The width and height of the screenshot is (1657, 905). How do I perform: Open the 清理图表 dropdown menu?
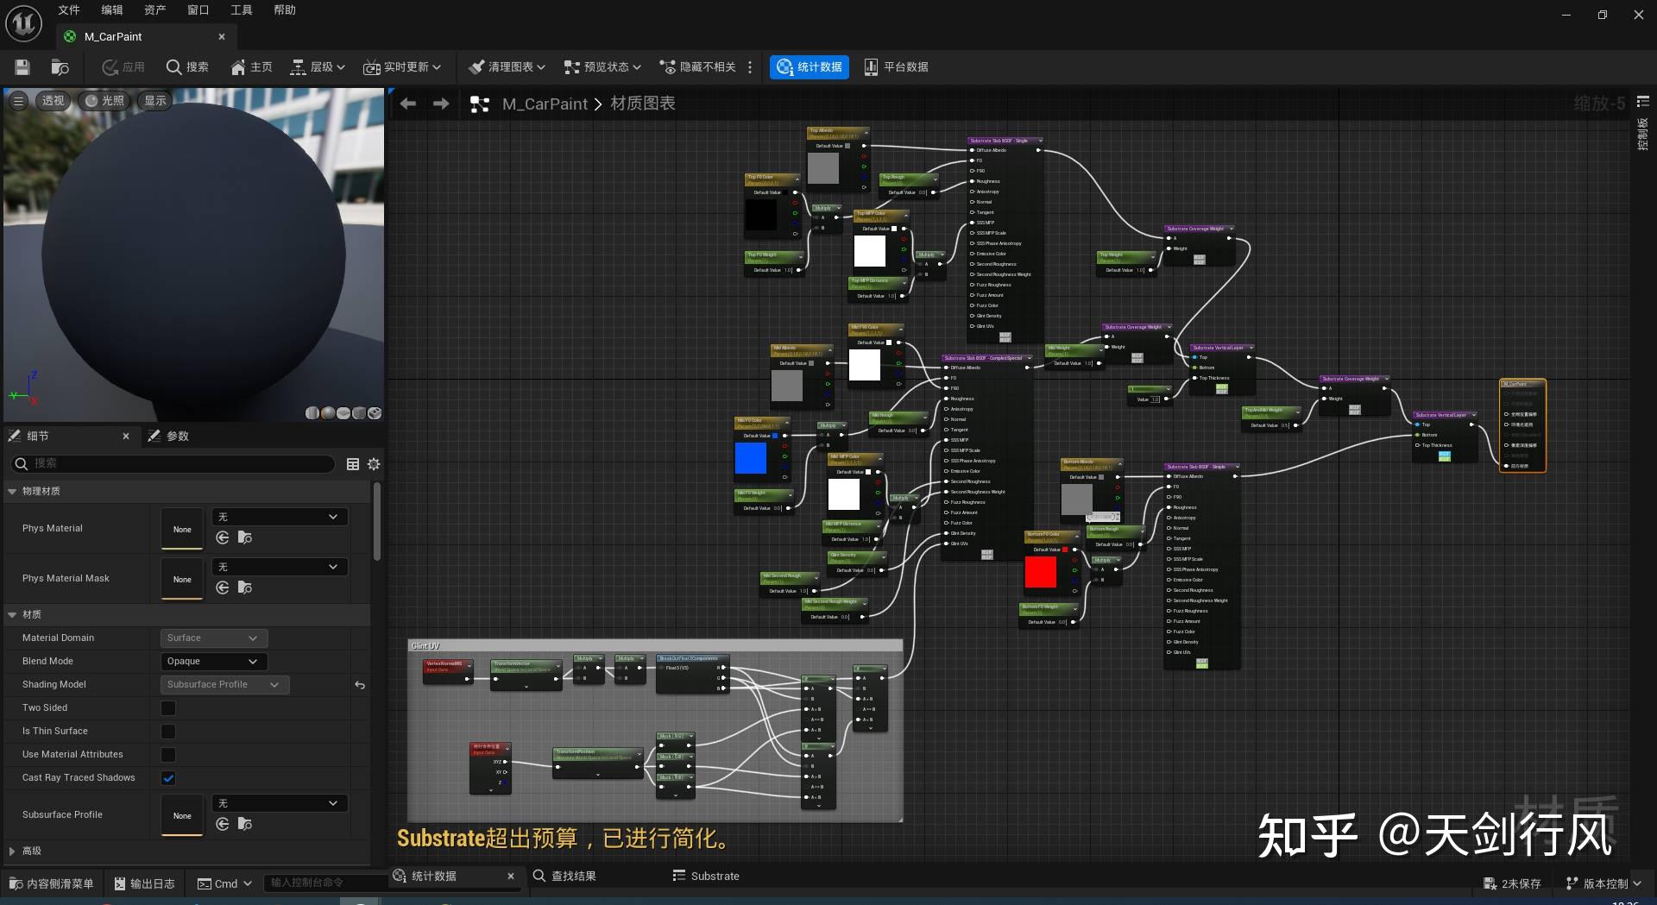[507, 67]
